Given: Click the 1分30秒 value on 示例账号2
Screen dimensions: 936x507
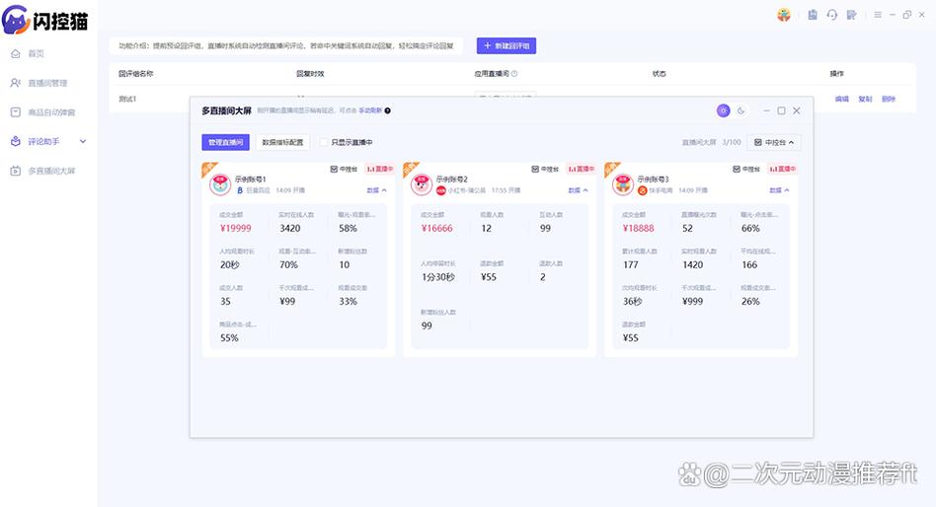Looking at the screenshot, I should coord(438,277).
